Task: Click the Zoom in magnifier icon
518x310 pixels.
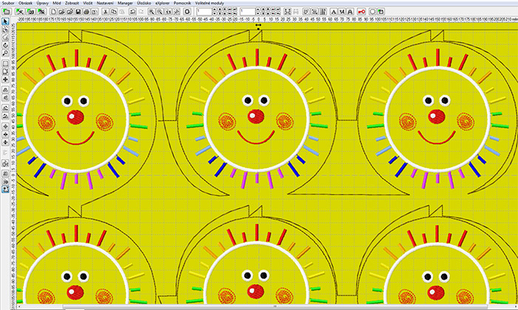Action: pyautogui.click(x=151, y=12)
